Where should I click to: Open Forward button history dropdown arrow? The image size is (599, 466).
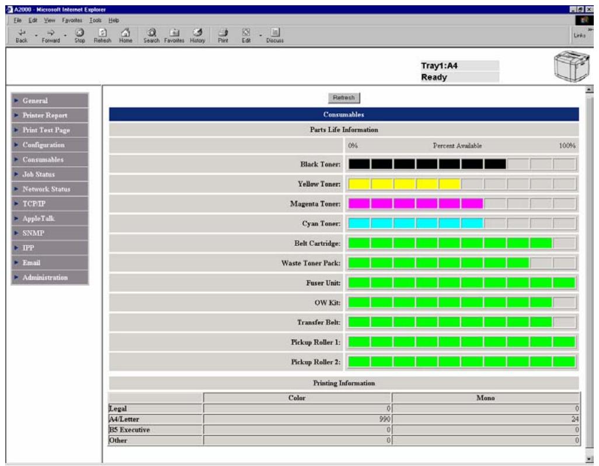pos(65,36)
